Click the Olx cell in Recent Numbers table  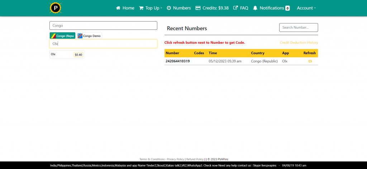coord(285,61)
